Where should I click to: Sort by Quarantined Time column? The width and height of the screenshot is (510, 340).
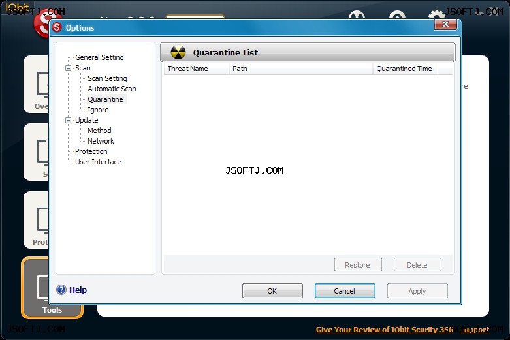[406, 69]
